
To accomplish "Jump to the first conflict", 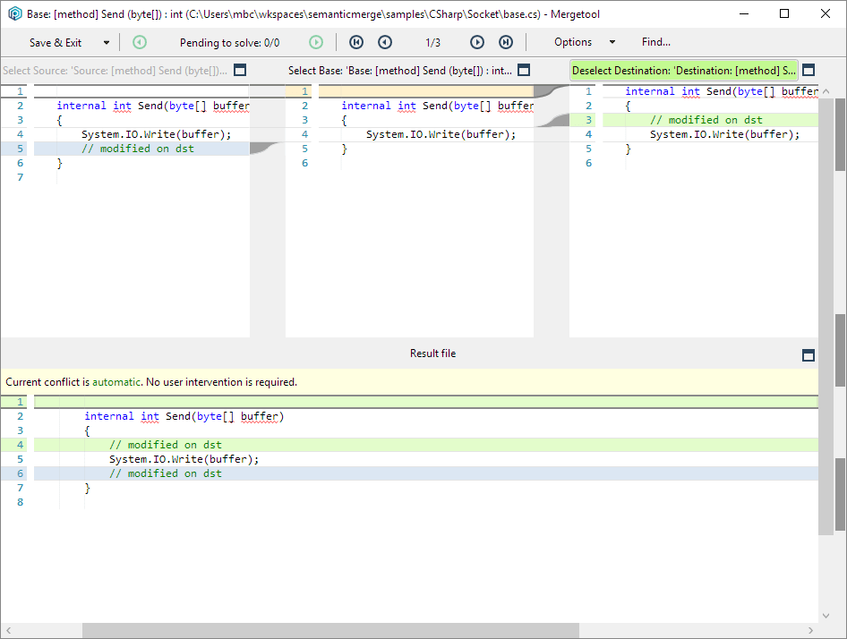I will pyautogui.click(x=356, y=42).
